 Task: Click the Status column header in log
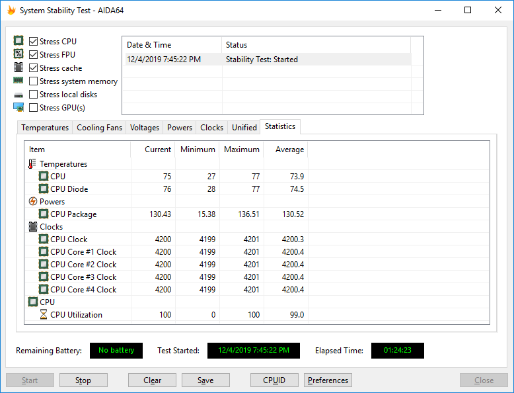[x=316, y=44]
